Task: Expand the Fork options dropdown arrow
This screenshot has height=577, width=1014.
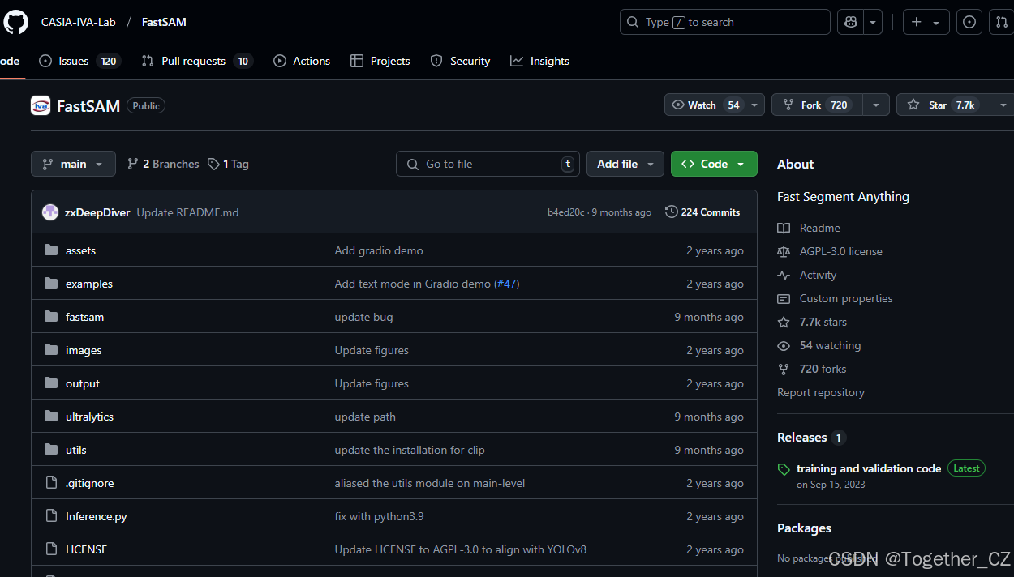Action: tap(875, 105)
